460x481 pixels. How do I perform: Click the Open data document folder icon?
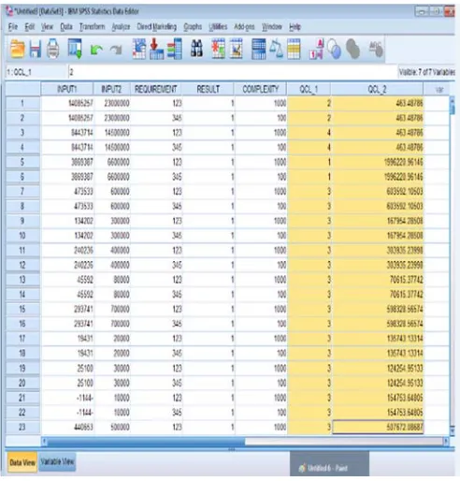(18, 49)
